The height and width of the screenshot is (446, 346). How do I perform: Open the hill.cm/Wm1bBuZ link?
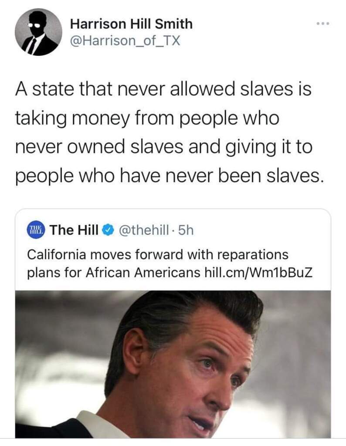point(258,273)
